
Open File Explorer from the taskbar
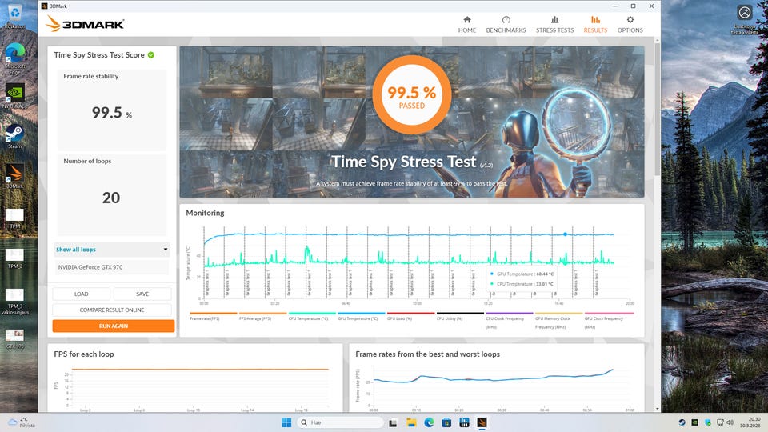coord(411,422)
